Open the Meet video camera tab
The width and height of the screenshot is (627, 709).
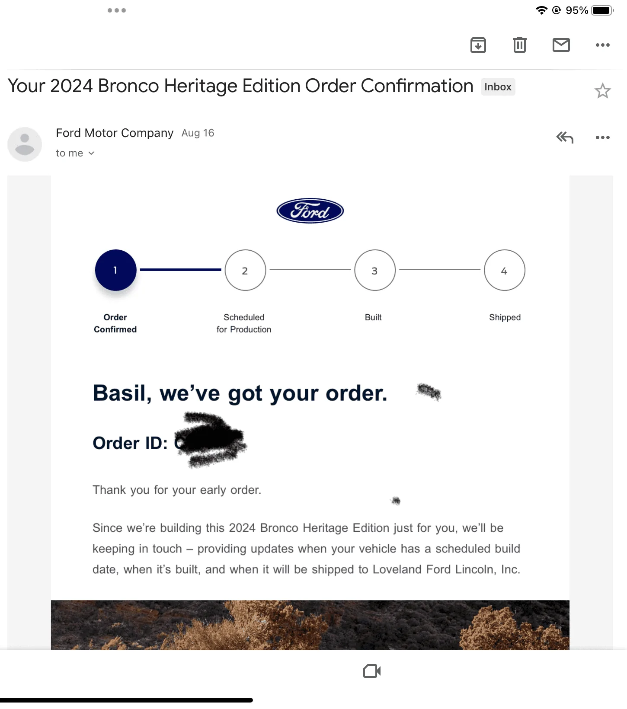tap(372, 671)
